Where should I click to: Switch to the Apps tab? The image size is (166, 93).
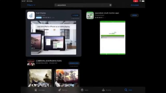(85, 90)
